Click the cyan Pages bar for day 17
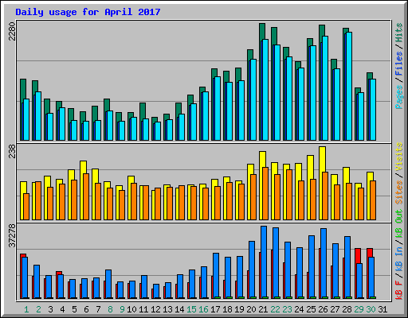Screen dimensions: 408x318 [218, 109]
